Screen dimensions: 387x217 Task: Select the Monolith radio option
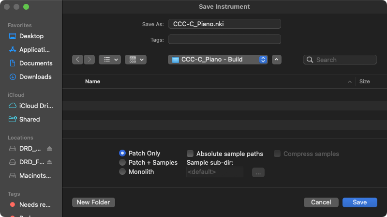(122, 172)
